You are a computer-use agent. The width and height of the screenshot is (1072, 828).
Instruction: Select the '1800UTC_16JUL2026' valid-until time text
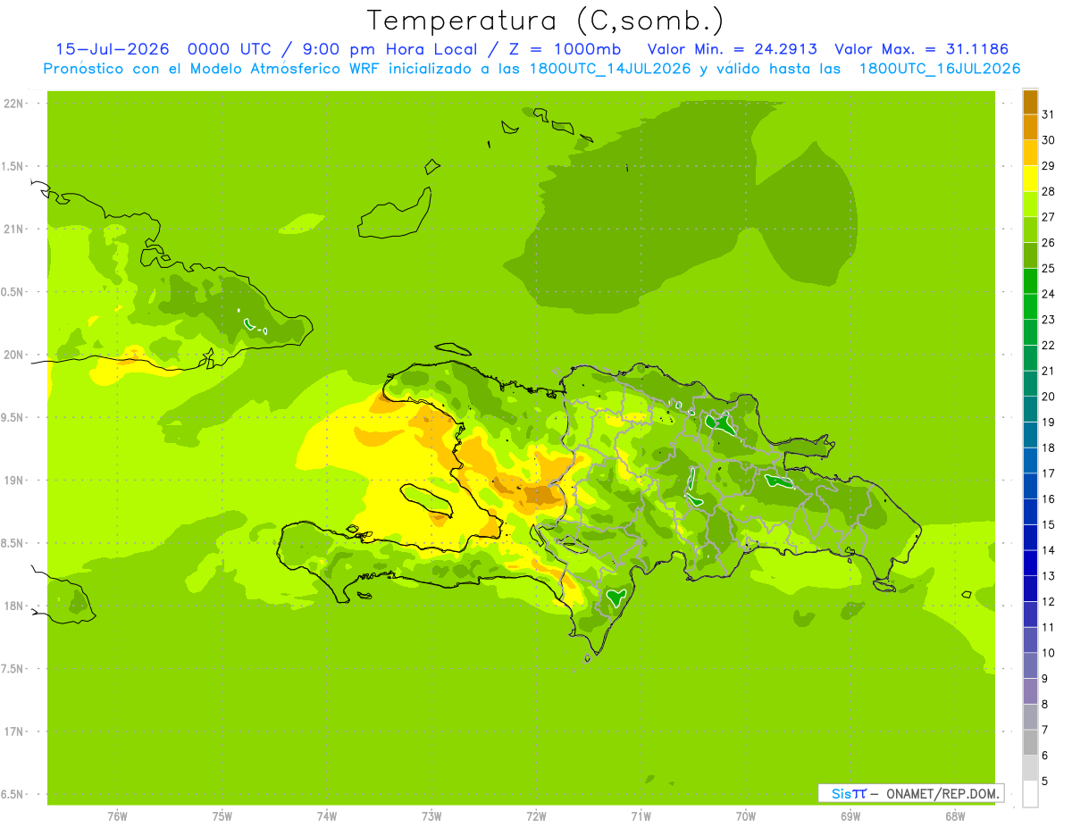pyautogui.click(x=940, y=69)
